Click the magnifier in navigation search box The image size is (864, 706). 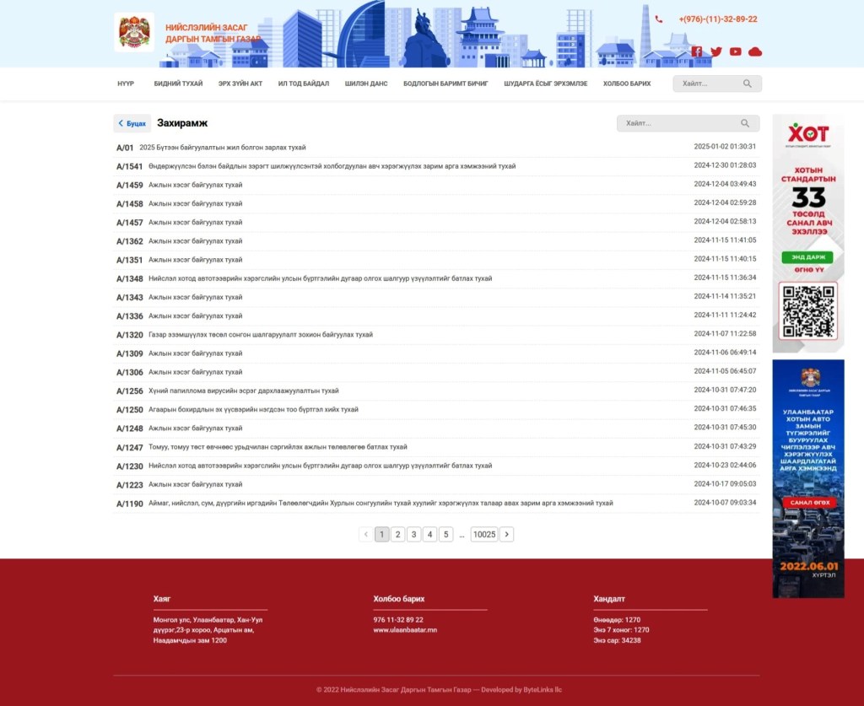click(x=748, y=84)
